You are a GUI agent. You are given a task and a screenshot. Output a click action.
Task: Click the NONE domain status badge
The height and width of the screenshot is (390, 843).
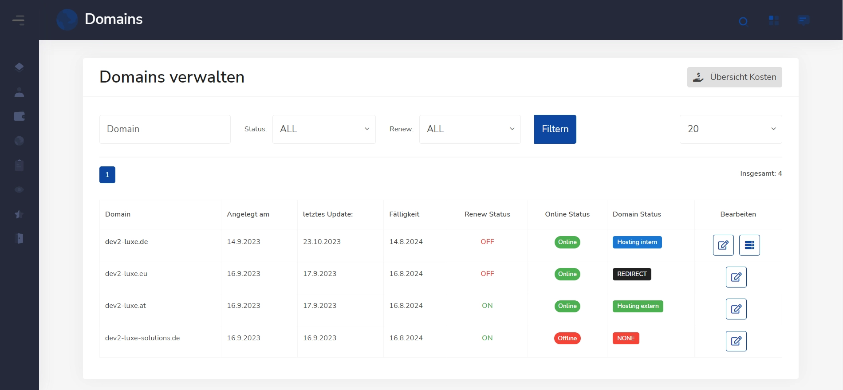tap(626, 339)
